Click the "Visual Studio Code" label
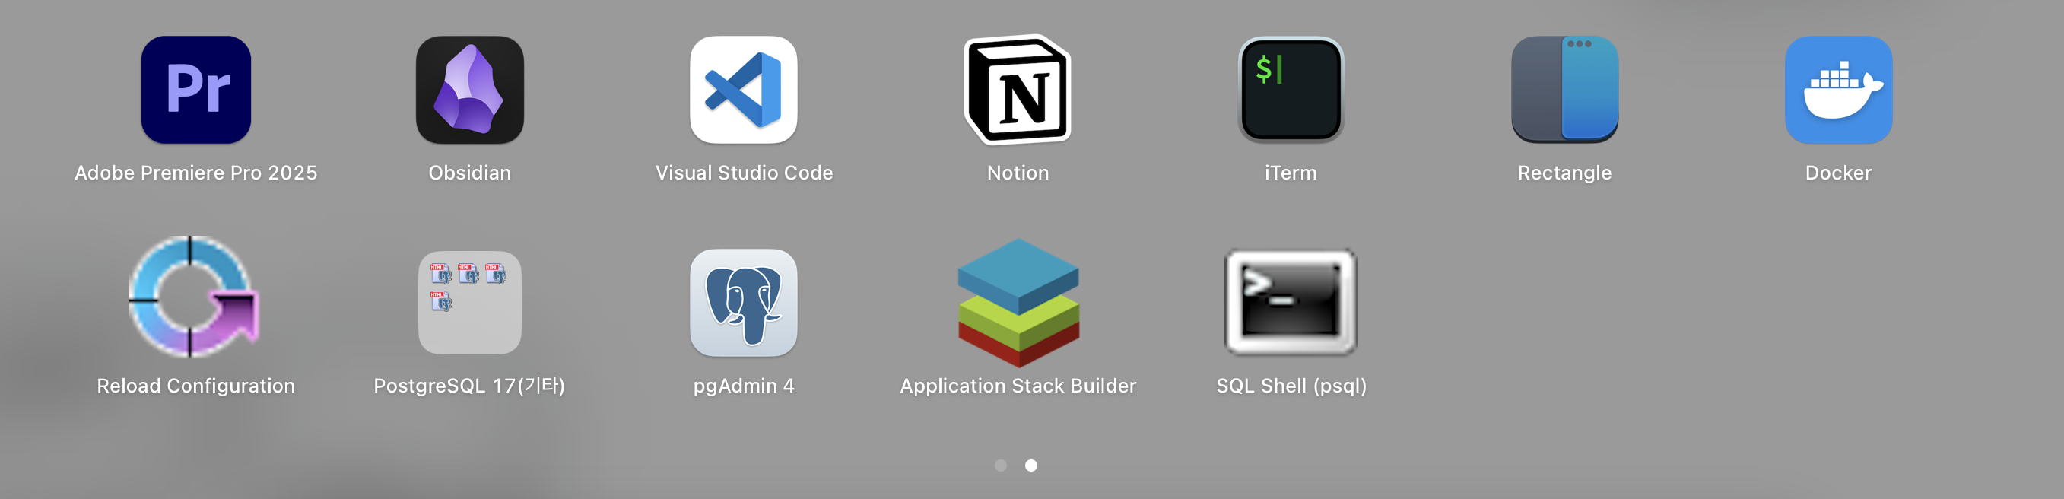2064x499 pixels. tap(744, 173)
